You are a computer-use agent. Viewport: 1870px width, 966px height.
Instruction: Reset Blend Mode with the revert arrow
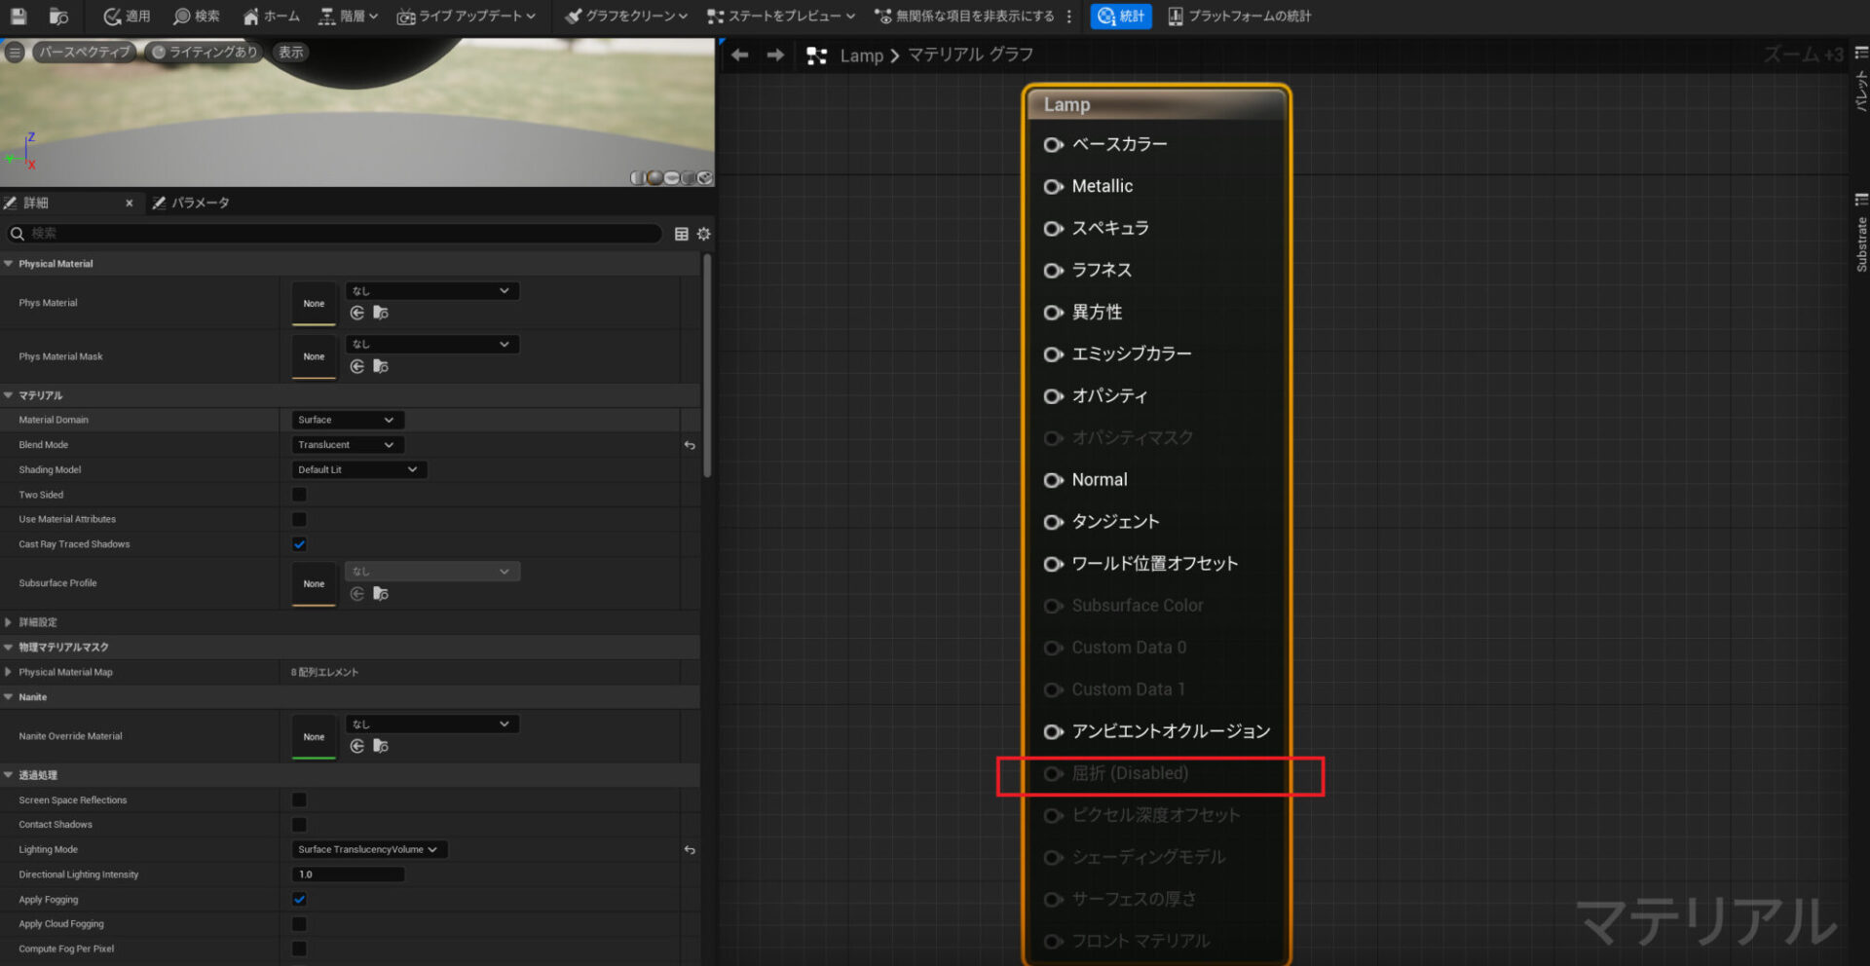coord(689,445)
